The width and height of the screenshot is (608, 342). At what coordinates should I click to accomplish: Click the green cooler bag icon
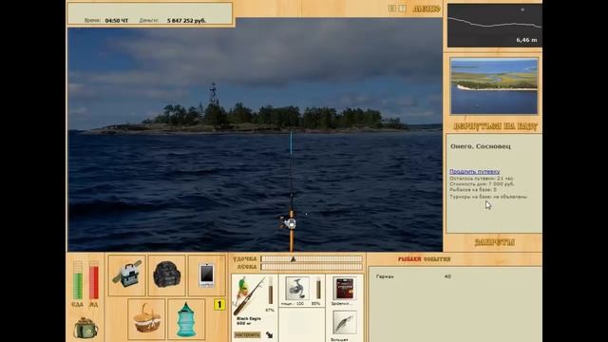click(x=85, y=328)
